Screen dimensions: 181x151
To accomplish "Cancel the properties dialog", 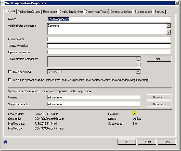I will tap(147, 142).
